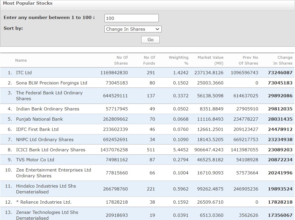Click the number entry input field
The height and width of the screenshot is (220, 295).
click(x=131, y=18)
